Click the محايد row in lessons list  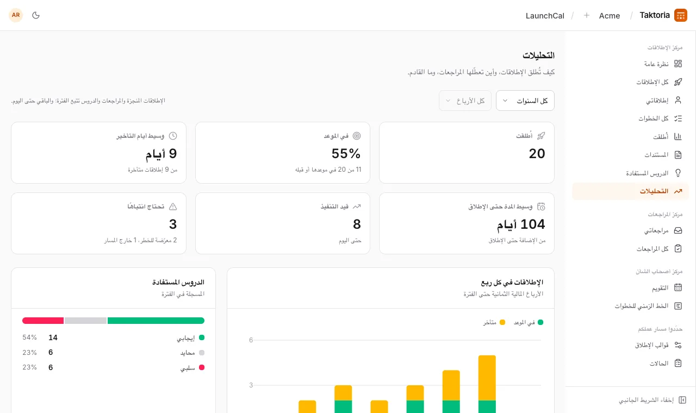point(113,353)
